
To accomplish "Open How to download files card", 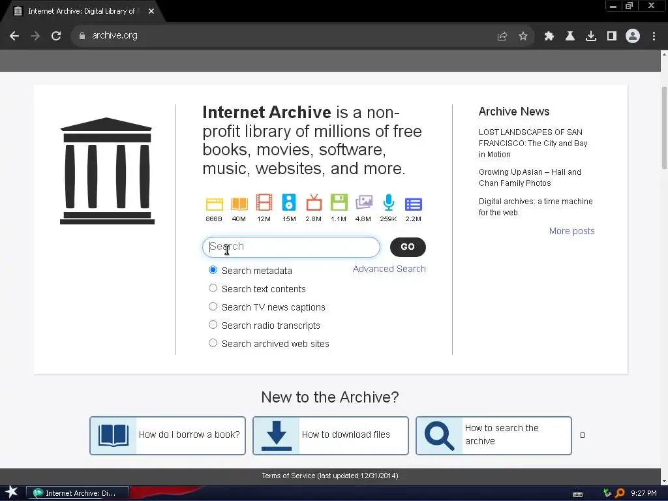I will pos(331,435).
